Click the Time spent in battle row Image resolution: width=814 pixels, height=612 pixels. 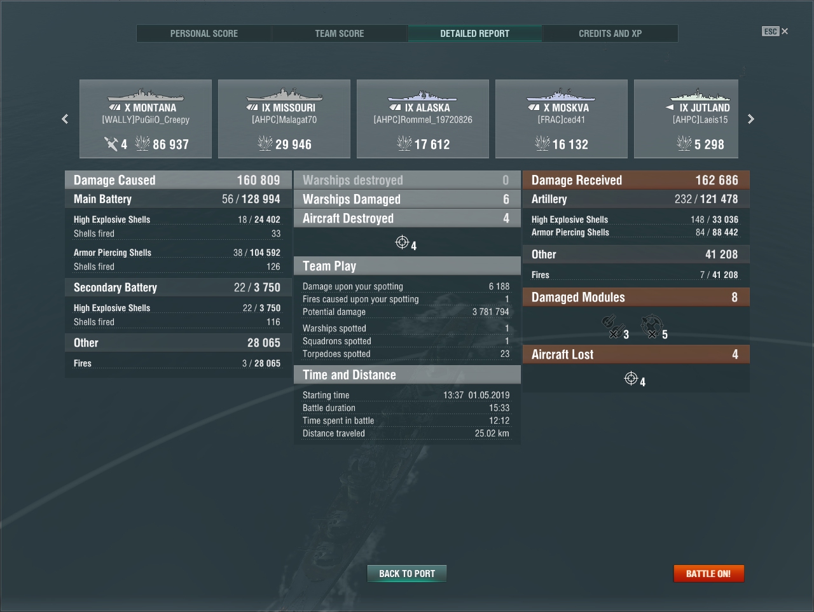pos(406,421)
